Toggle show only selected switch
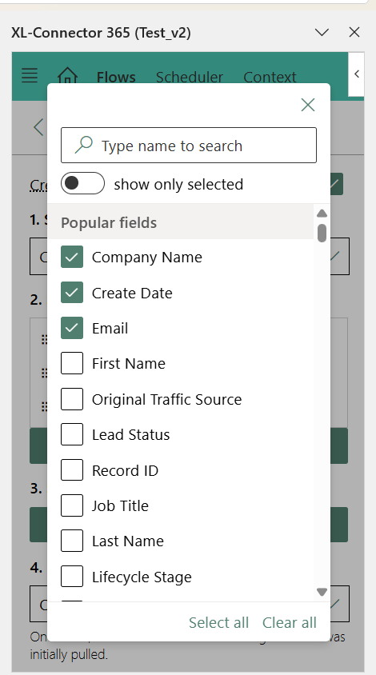 pyautogui.click(x=82, y=183)
